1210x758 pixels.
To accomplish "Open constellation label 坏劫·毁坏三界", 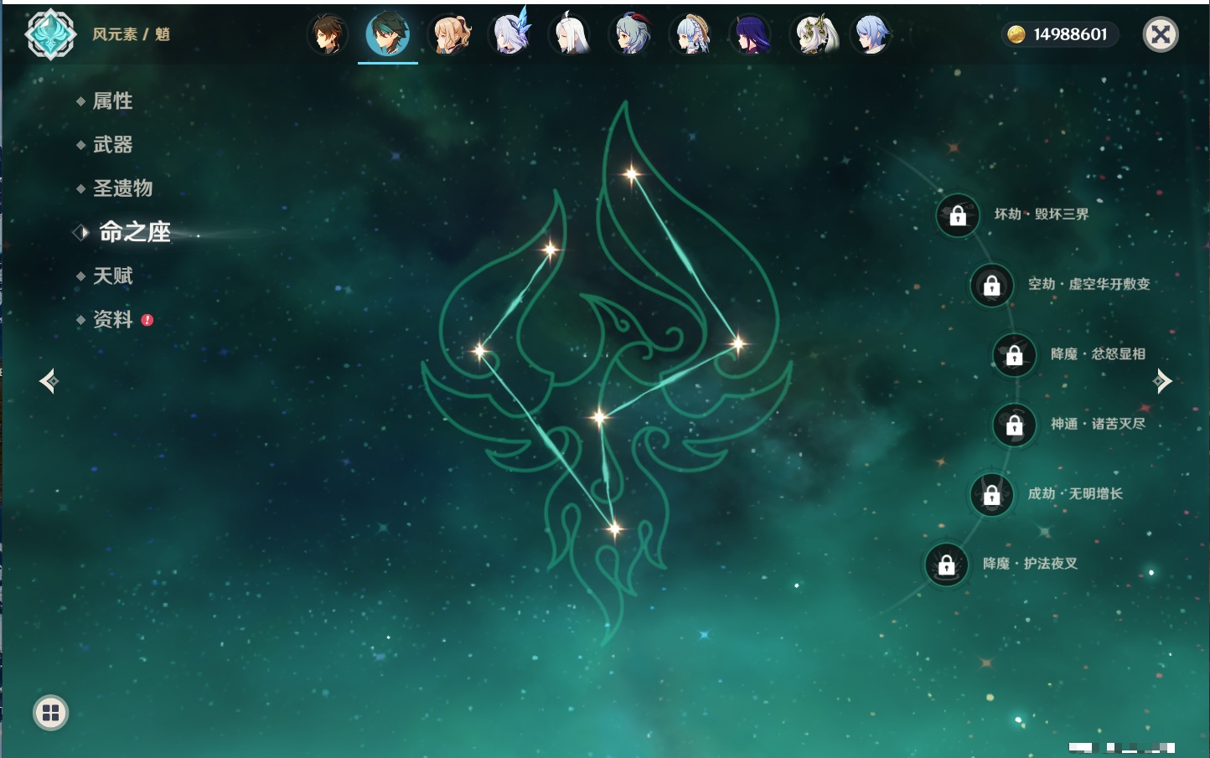I will [x=1042, y=214].
